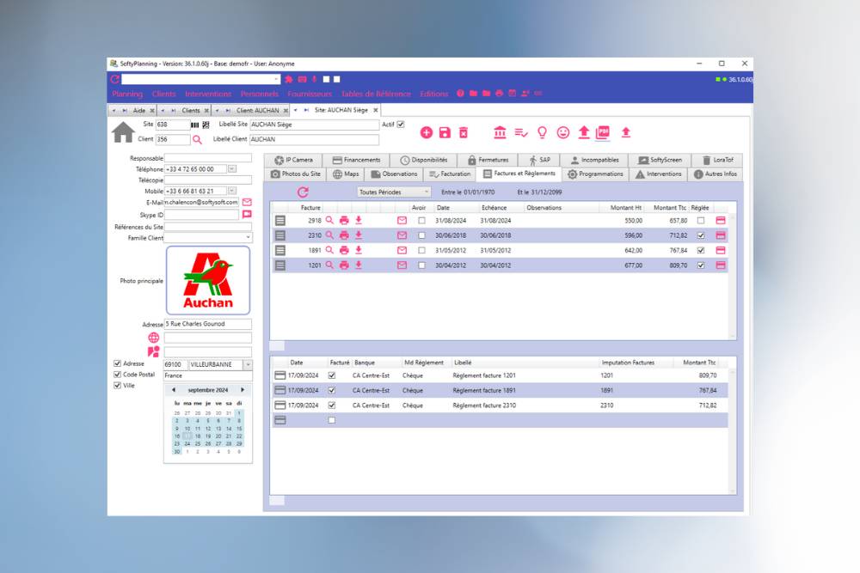
Task: Click the magnifier next to invoice 2918
Action: (x=329, y=221)
